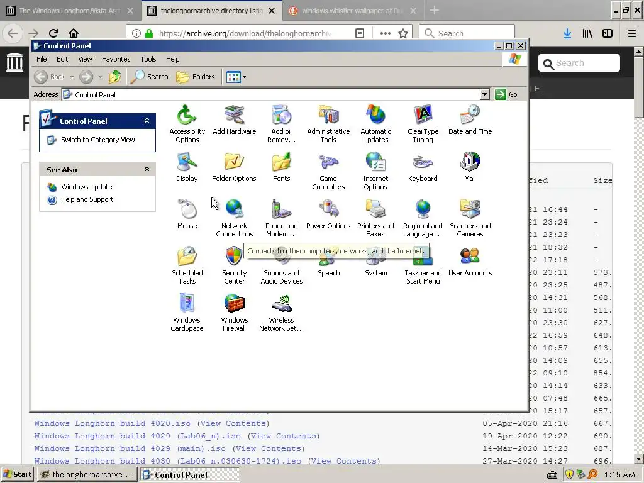
Task: Open Taskbar and Start Menu icon
Action: click(423, 272)
